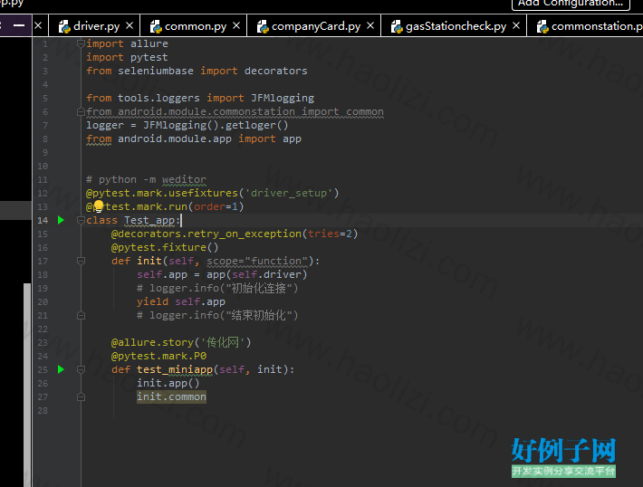Click 'init.app()' on line 26
The width and height of the screenshot is (643, 487).
[168, 383]
